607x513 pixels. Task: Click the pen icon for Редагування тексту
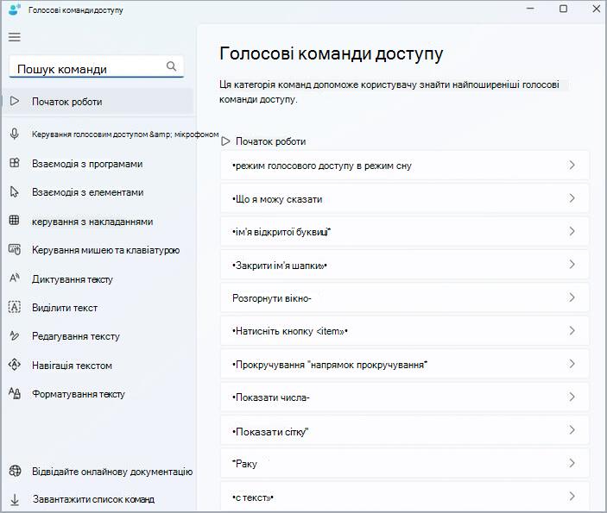click(x=15, y=335)
